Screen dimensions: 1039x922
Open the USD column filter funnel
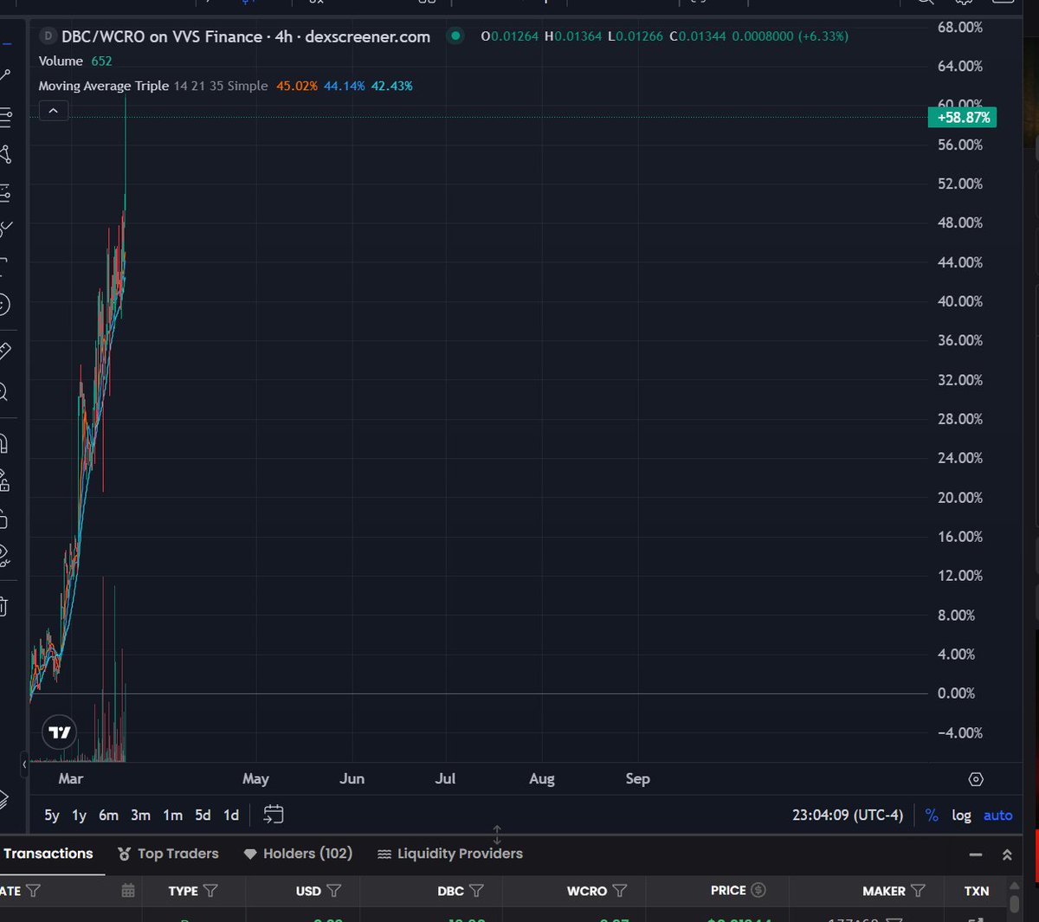pos(334,891)
